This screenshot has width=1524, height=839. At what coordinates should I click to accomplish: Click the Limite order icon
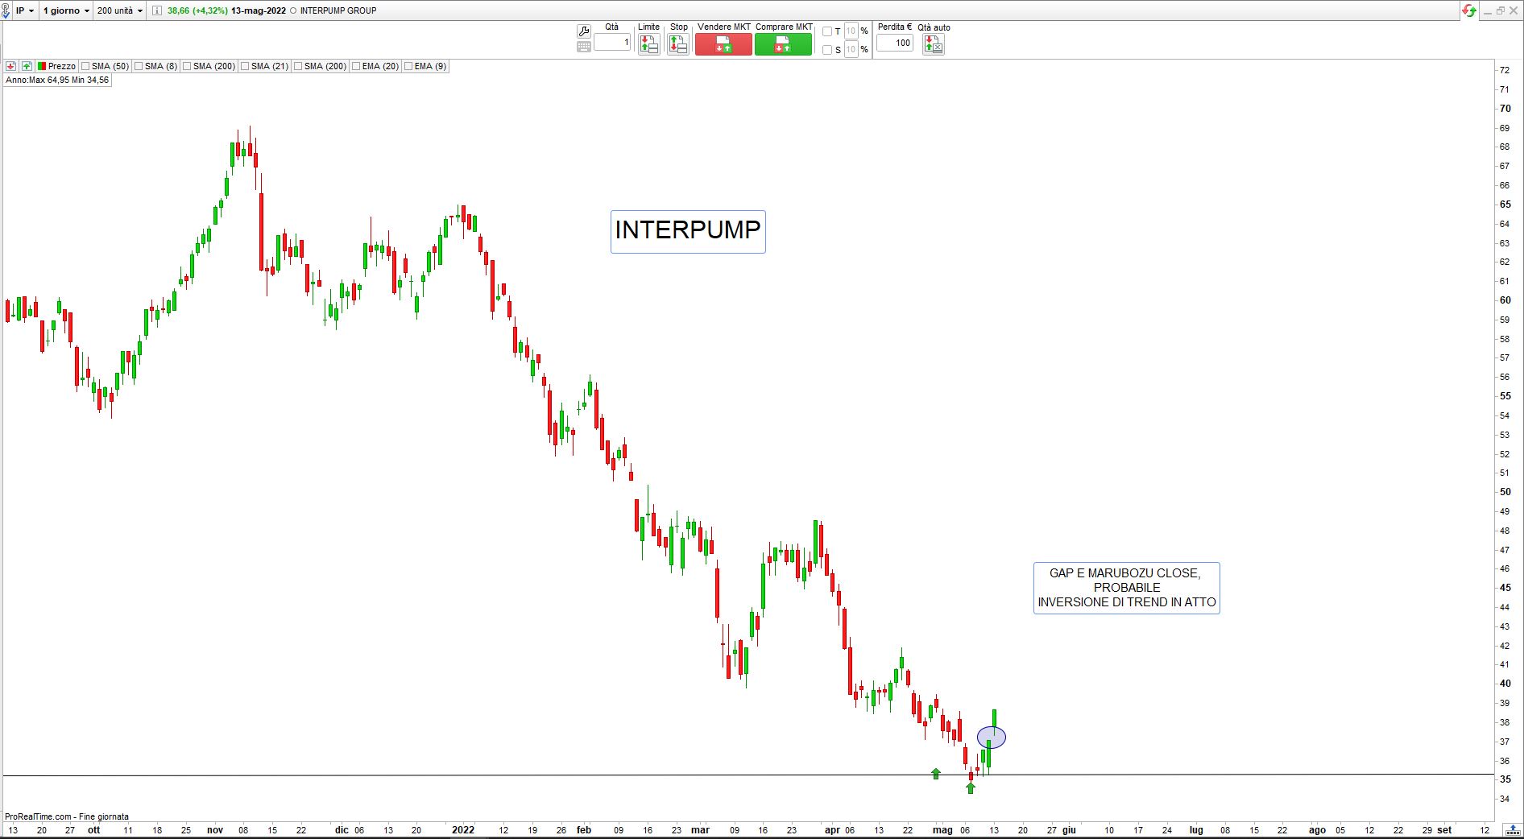pos(648,45)
